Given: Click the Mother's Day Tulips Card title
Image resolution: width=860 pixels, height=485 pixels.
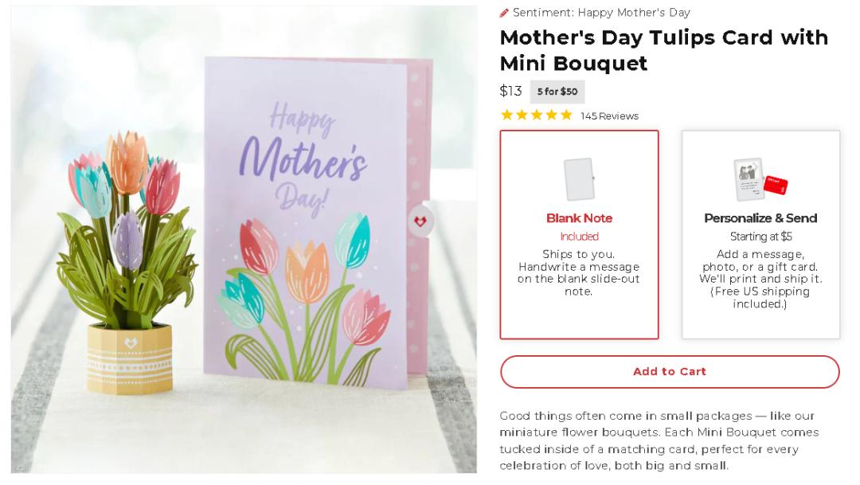Looking at the screenshot, I should 663,50.
